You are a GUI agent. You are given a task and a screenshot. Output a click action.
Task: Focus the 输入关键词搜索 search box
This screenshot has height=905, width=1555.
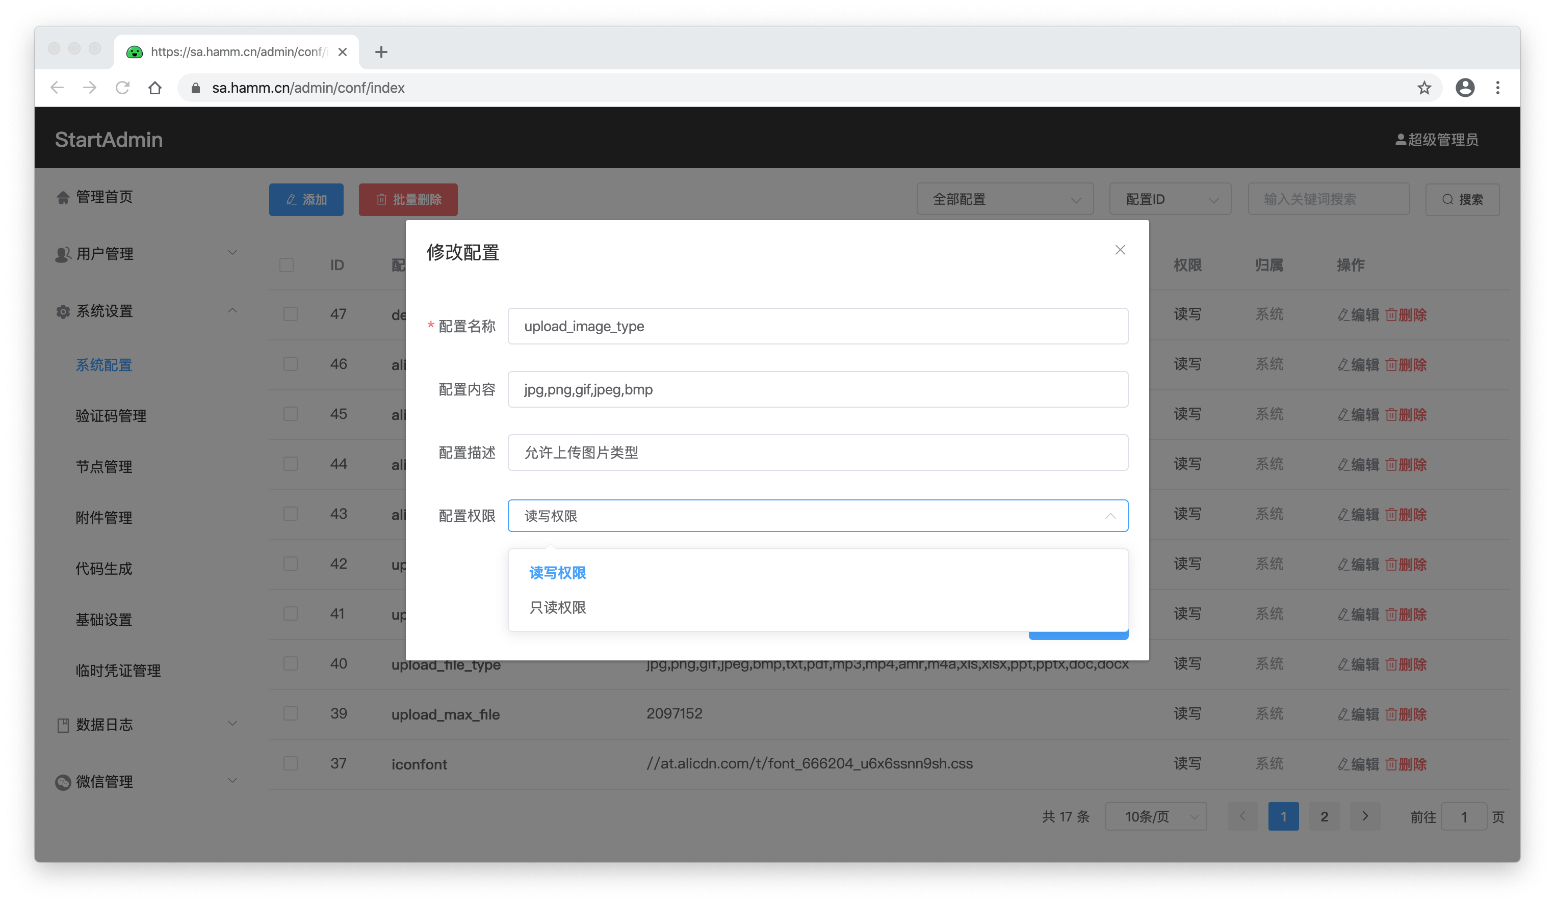[1329, 199]
